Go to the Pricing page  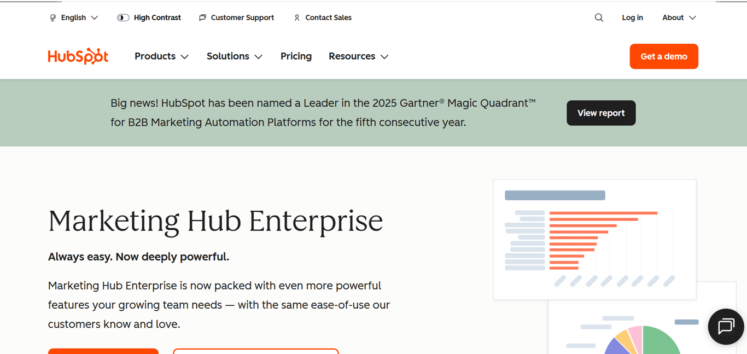point(296,56)
